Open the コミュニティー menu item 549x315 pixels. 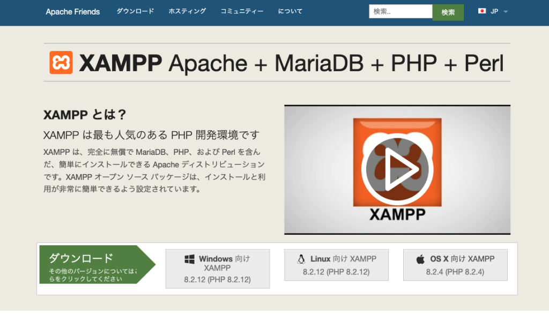point(242,11)
